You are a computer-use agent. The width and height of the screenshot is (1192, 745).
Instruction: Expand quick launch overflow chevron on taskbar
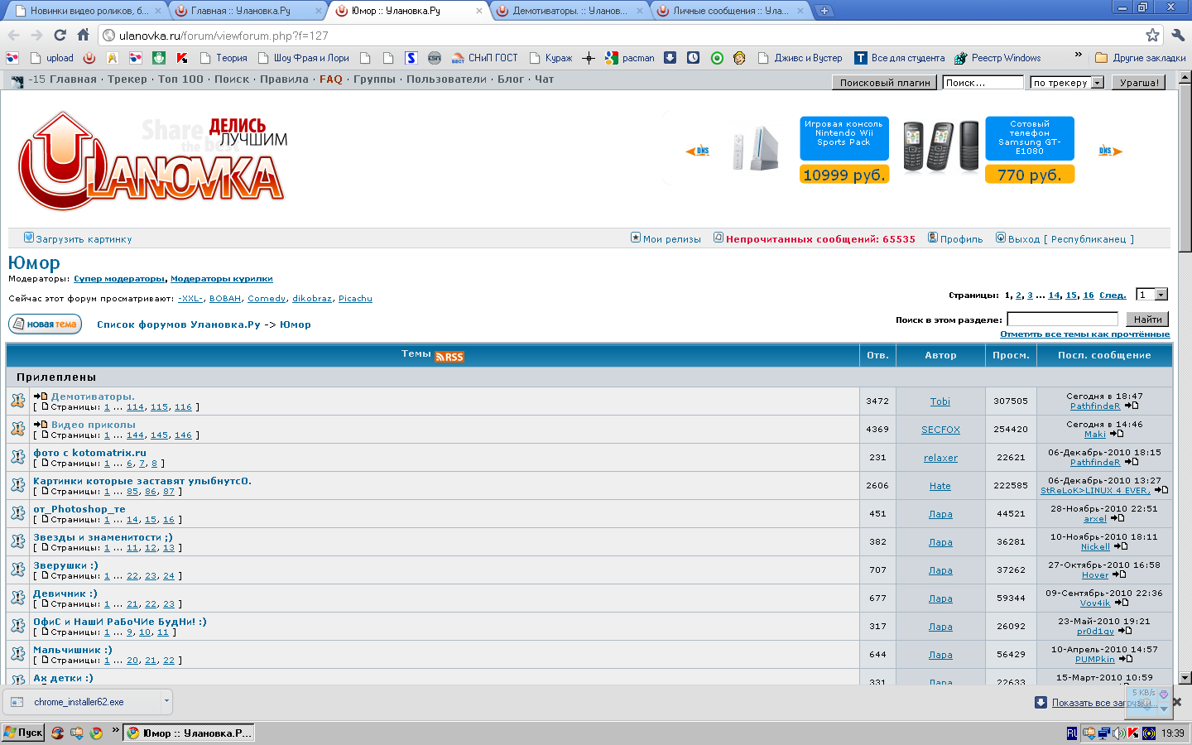[115, 731]
